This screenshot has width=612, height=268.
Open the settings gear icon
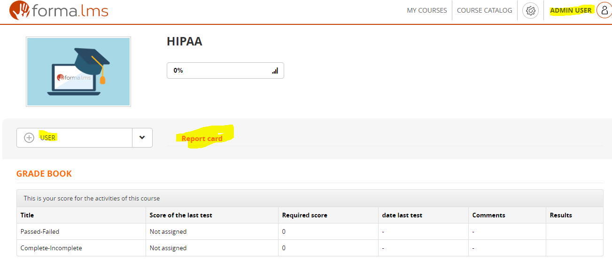click(x=530, y=11)
